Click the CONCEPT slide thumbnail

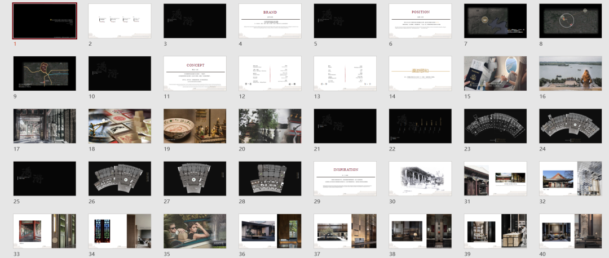pos(195,73)
